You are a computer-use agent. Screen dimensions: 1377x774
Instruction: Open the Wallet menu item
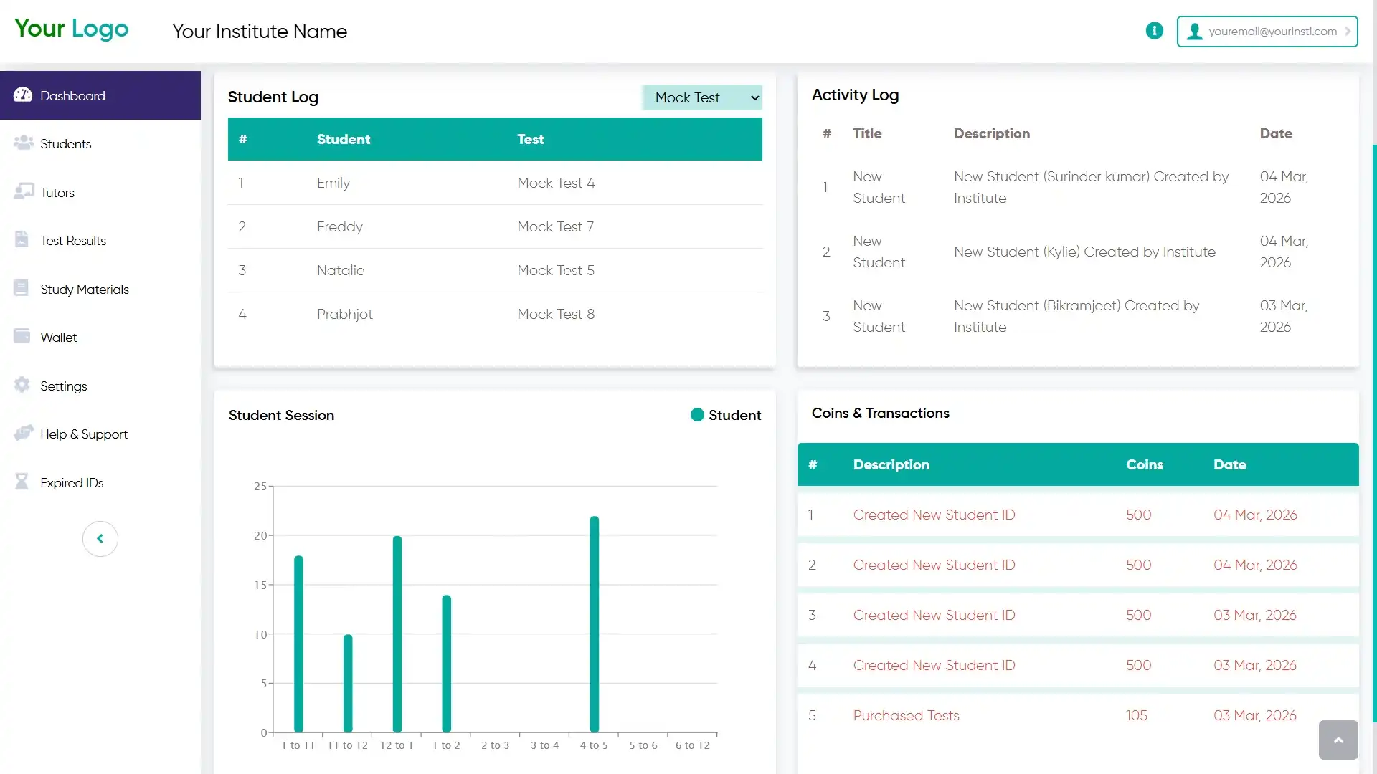pos(59,338)
